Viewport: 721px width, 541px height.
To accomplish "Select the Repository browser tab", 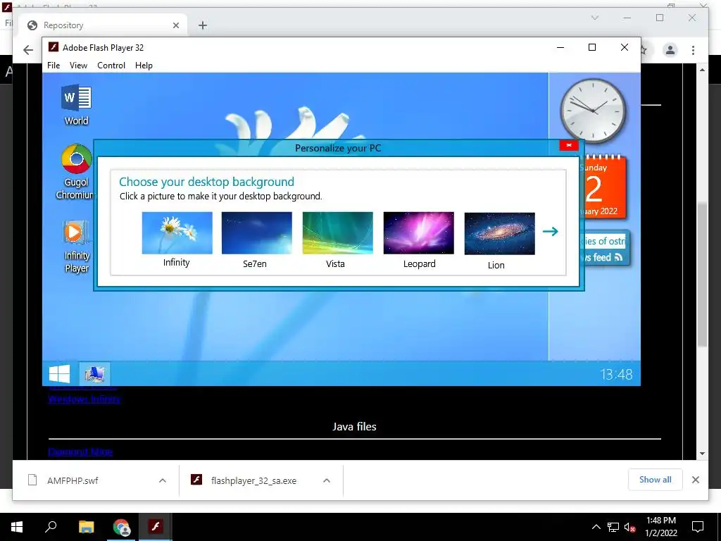I will click(103, 25).
